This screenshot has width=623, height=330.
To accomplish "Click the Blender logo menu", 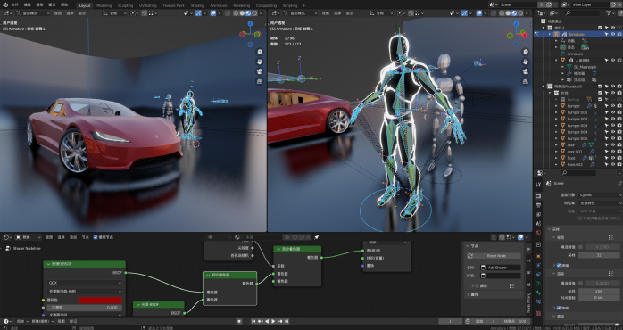I will (x=5, y=5).
